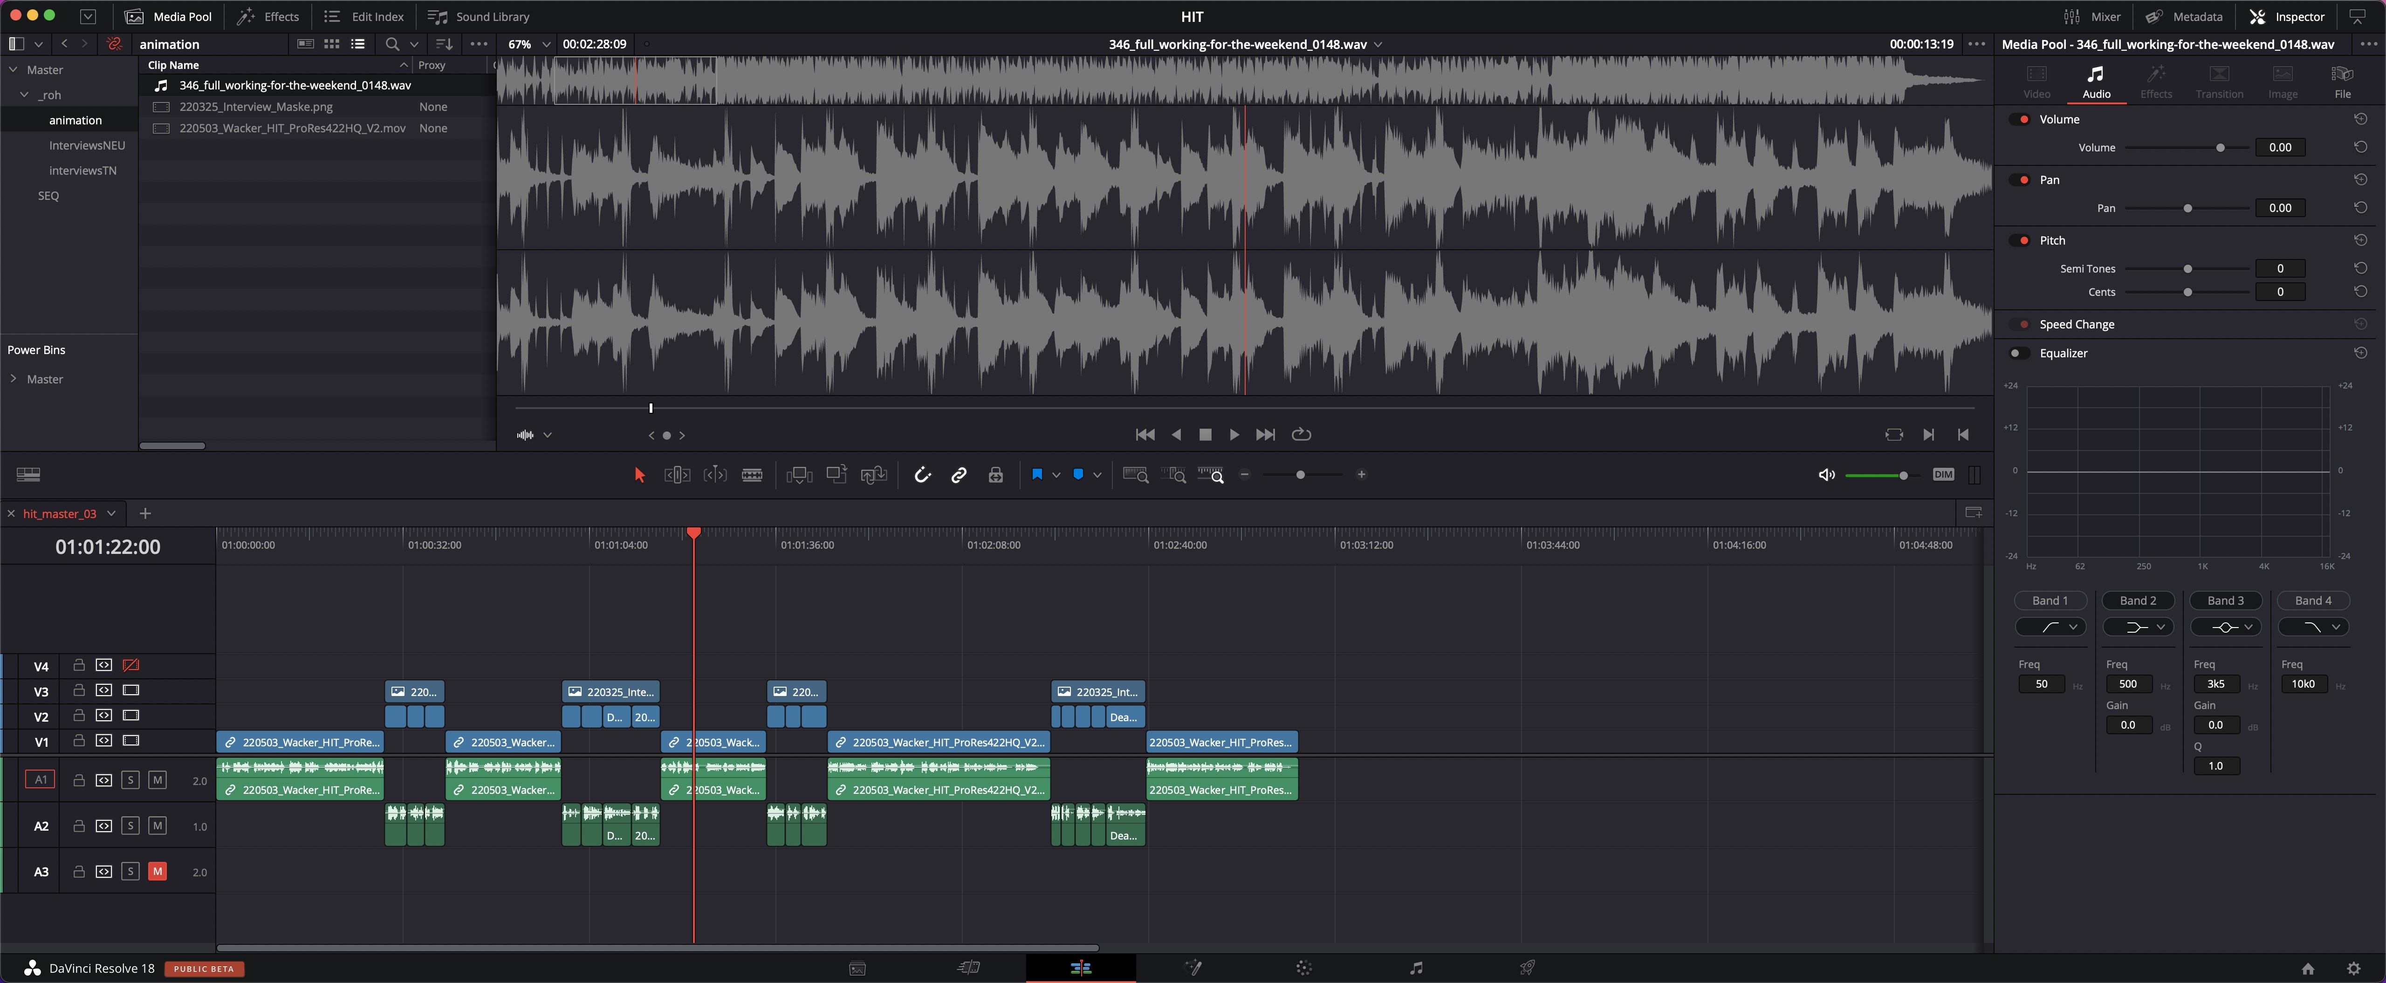This screenshot has height=983, width=2386.
Task: Solo audio track A1
Action: click(x=130, y=780)
